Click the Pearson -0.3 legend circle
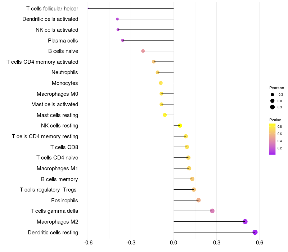The width and height of the screenshot is (288, 252). pos(272,95)
